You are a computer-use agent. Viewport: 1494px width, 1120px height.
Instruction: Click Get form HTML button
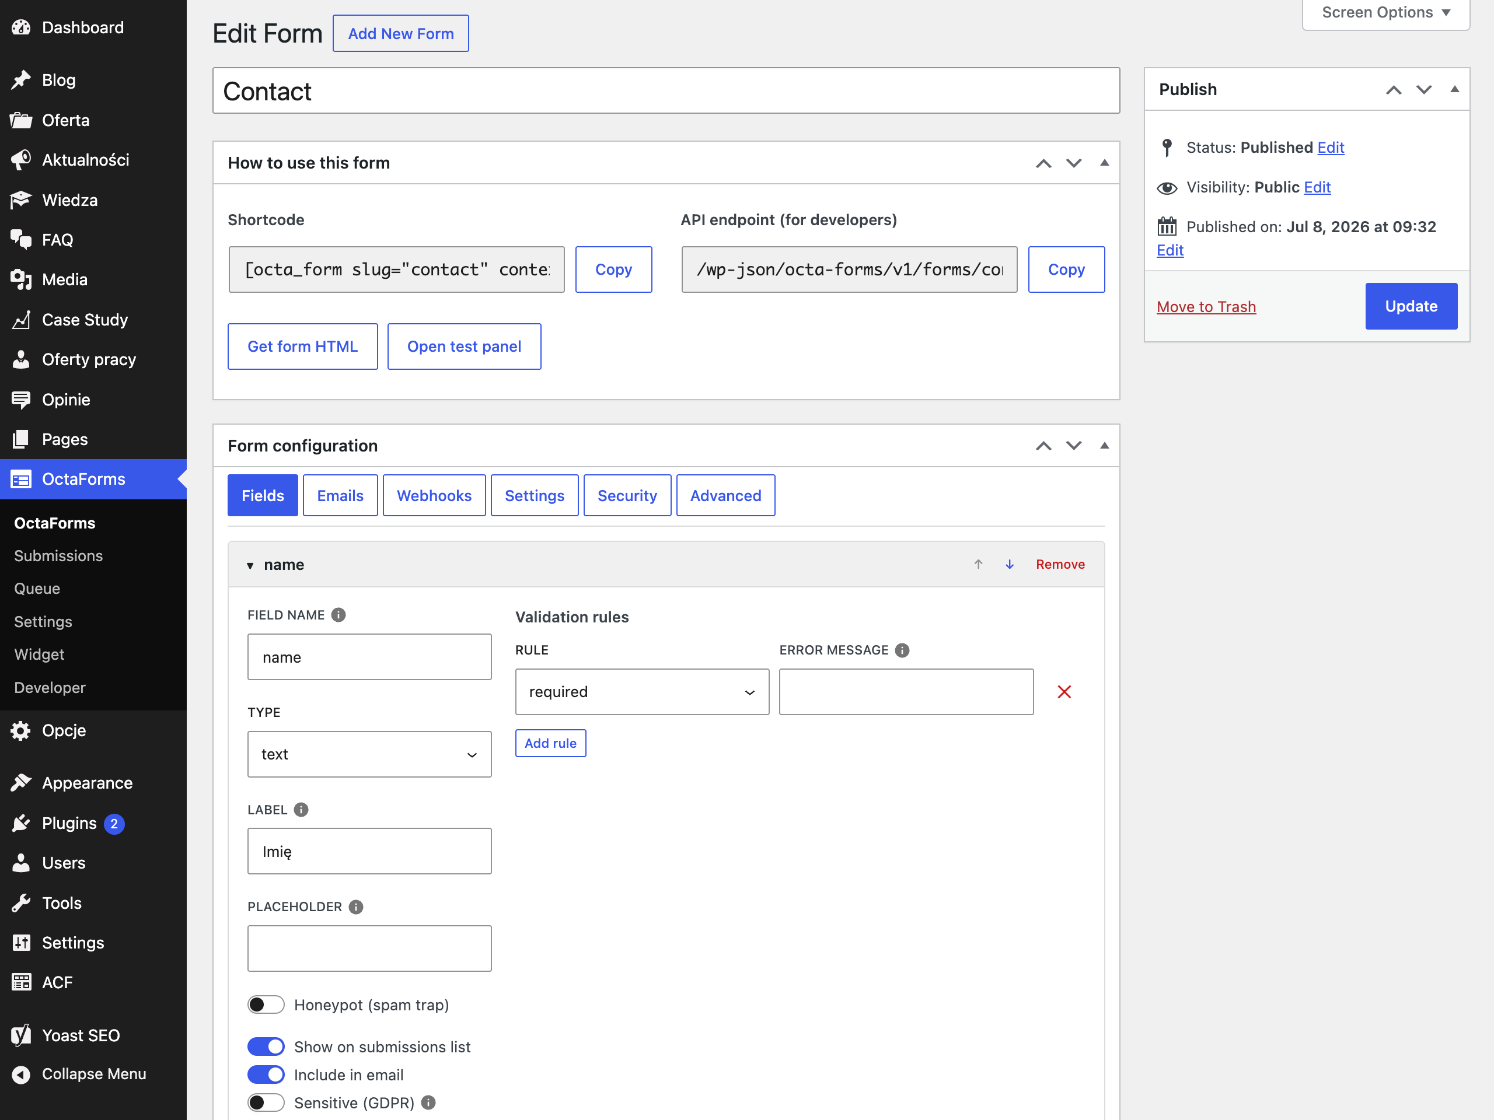point(302,346)
